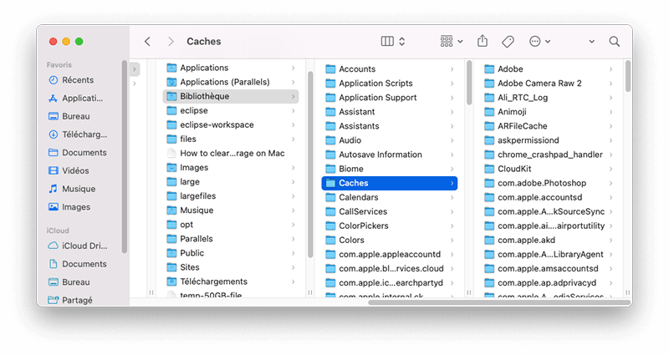Click the horizontal scrollbar at bottom
This screenshot has width=669, height=355.
pyautogui.click(x=499, y=302)
